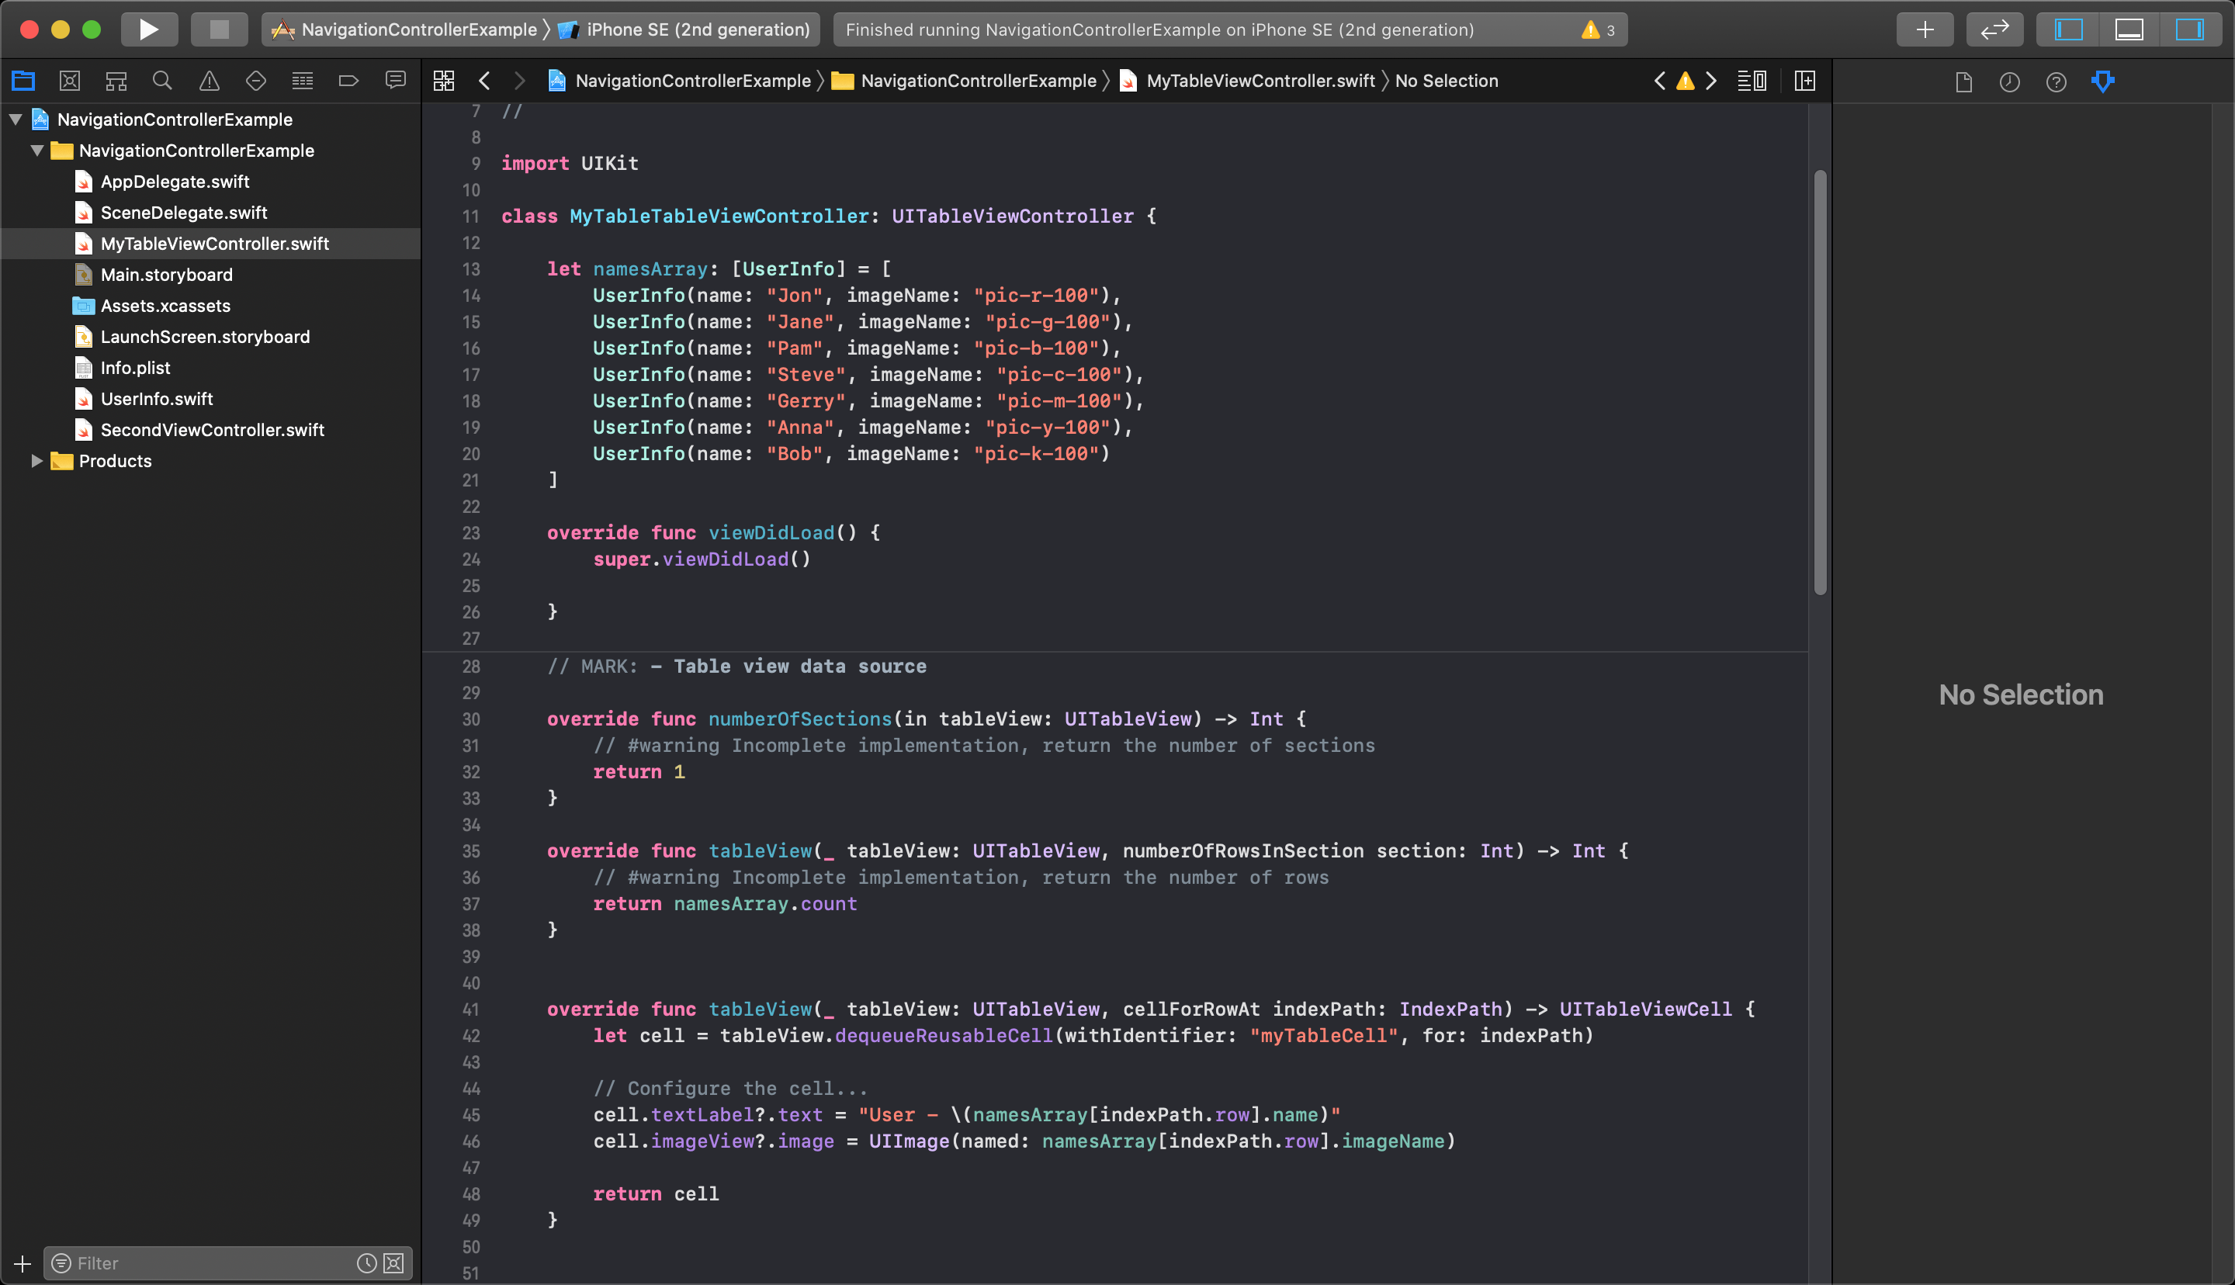Collapse the NavigationControllerExample group folder

pyautogui.click(x=37, y=150)
